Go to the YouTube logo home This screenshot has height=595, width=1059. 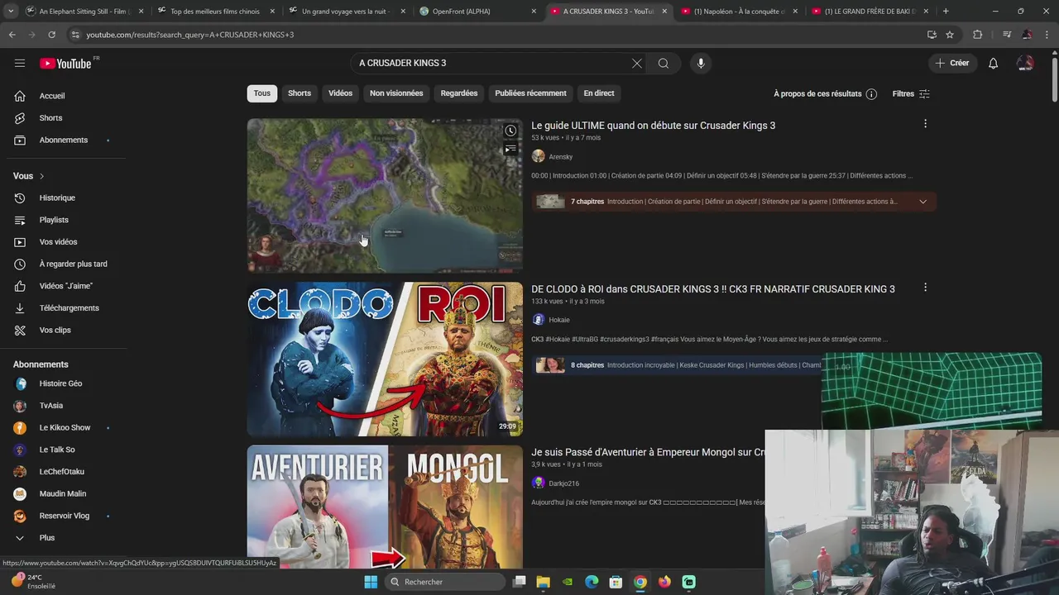click(x=65, y=64)
